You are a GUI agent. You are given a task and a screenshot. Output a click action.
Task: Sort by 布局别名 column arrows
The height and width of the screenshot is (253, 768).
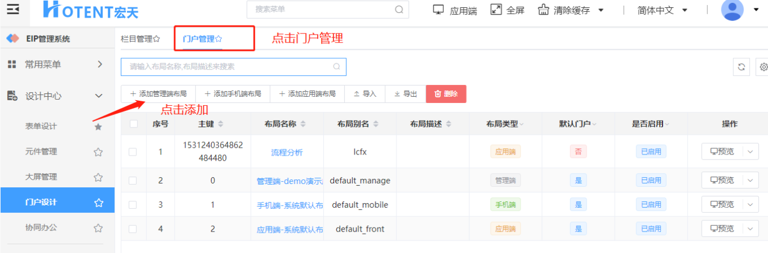click(375, 124)
